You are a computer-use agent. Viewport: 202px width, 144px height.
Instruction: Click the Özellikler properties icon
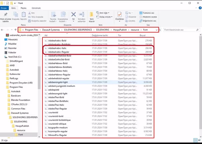pos(119,15)
